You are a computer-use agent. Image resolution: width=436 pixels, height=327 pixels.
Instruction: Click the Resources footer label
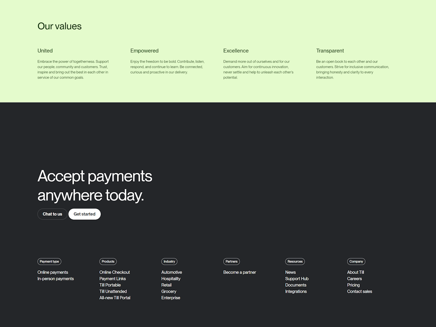tap(295, 262)
